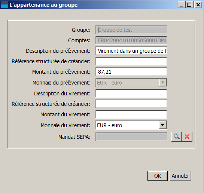
Task: Confirm the dialog with the OK button
Action: pos(158,176)
